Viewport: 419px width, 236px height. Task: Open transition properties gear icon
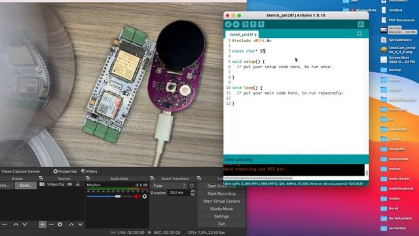(x=192, y=186)
